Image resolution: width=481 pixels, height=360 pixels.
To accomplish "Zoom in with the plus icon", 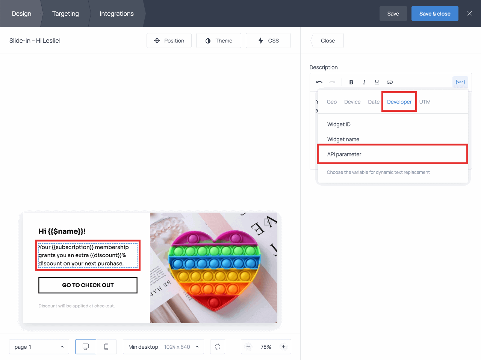I will pos(284,347).
